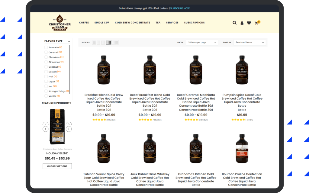The width and height of the screenshot is (309, 193).
Task: Collapse the Flavor Type filter section
Action: click(x=69, y=41)
